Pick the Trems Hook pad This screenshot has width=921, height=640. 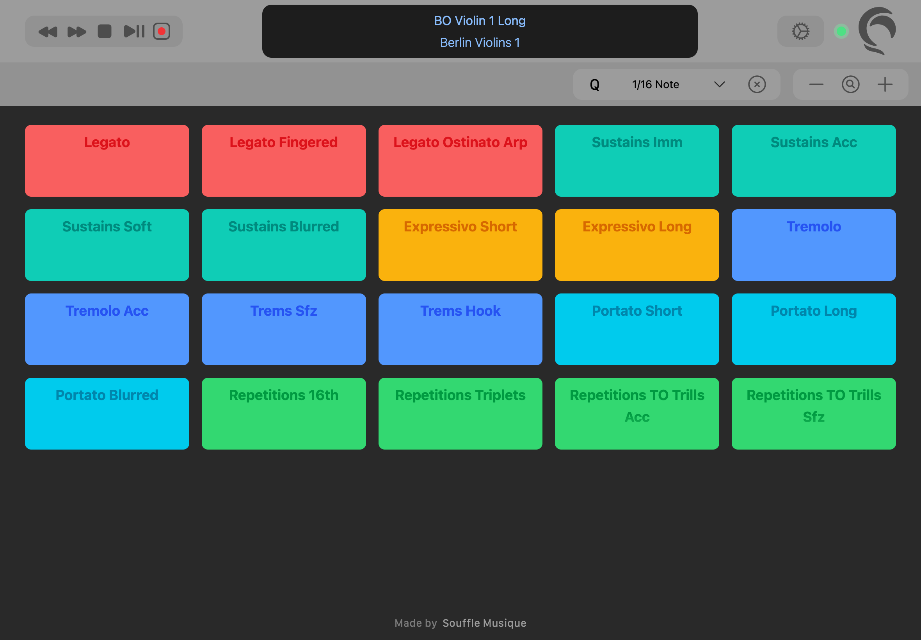pyautogui.click(x=460, y=329)
